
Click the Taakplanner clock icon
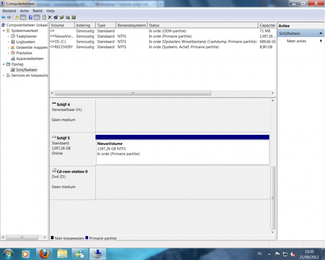(13, 36)
